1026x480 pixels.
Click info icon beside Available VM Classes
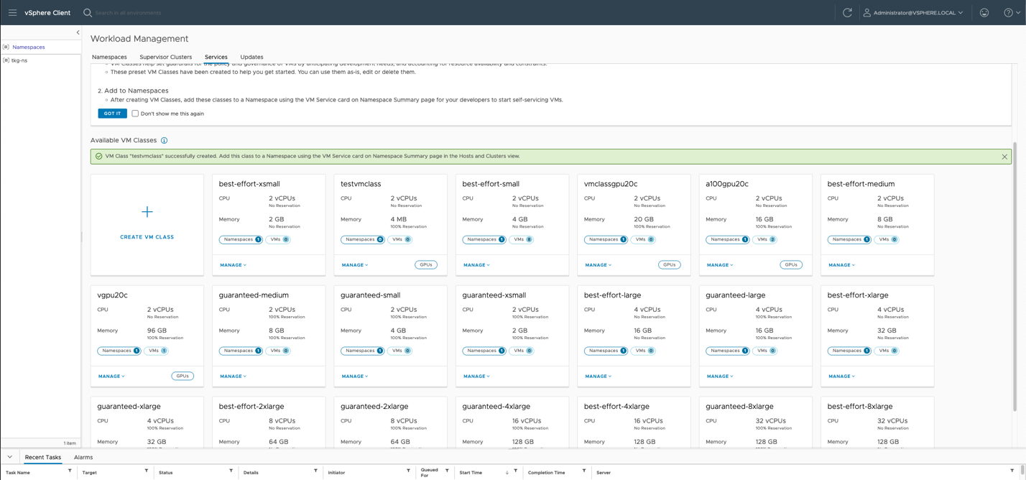[165, 141]
